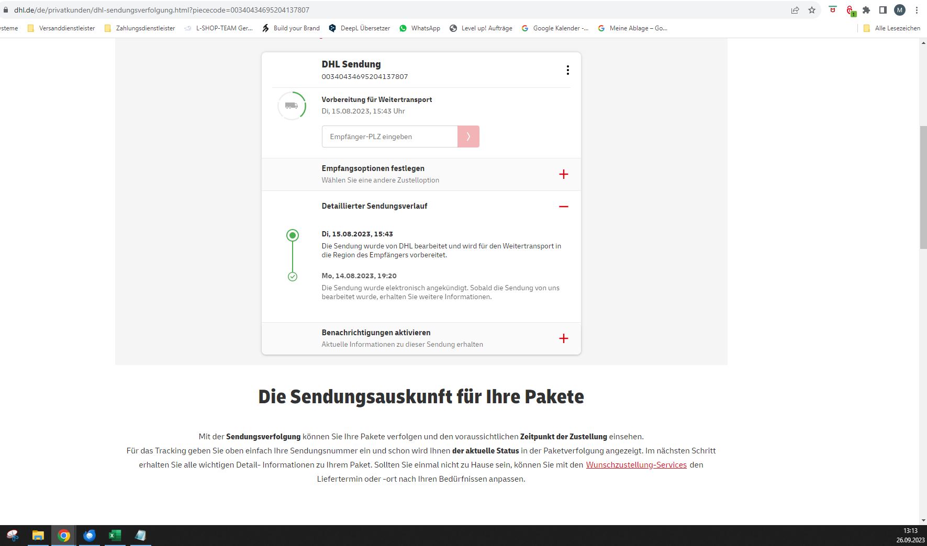Viewport: 927px width, 546px height.
Task: Open the red lock extension with badge
Action: click(x=850, y=10)
